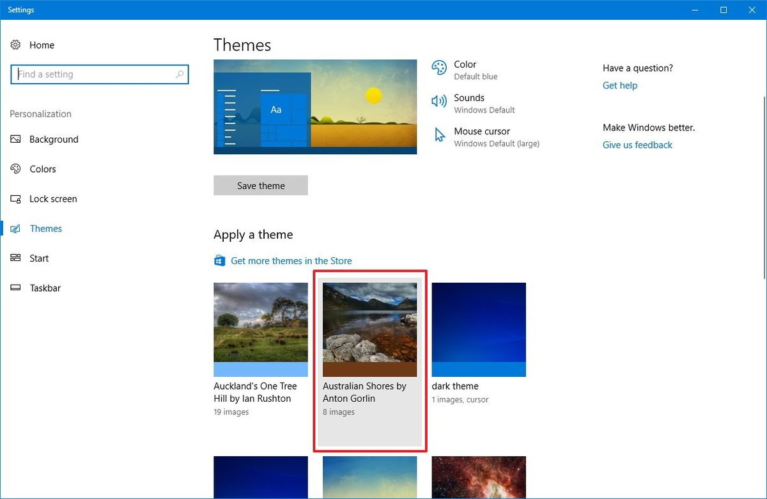The height and width of the screenshot is (499, 767).
Task: Apply the Australian Shores theme
Action: (x=369, y=328)
